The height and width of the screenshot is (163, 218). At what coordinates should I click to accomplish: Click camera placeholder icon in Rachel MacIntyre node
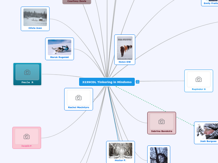click(79, 98)
